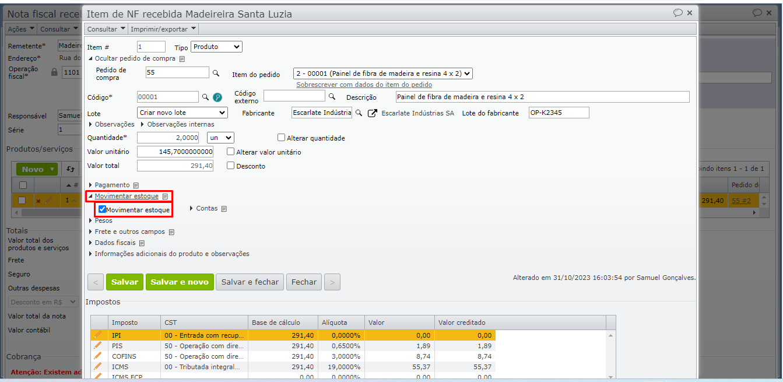Click the Impostos table vertical scrollbar down arrow
This screenshot has height=382, width=783.
611,378
